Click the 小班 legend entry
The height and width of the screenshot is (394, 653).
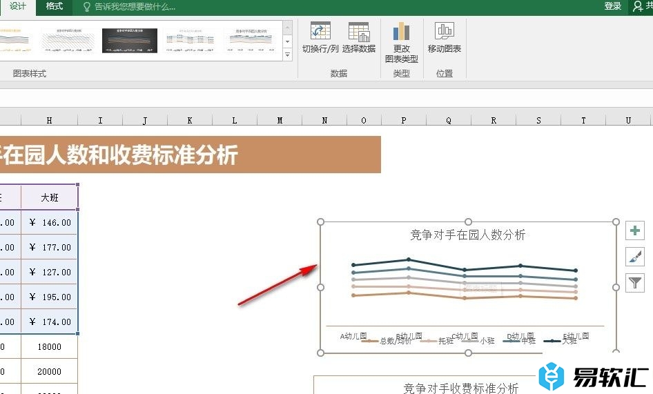coord(478,341)
